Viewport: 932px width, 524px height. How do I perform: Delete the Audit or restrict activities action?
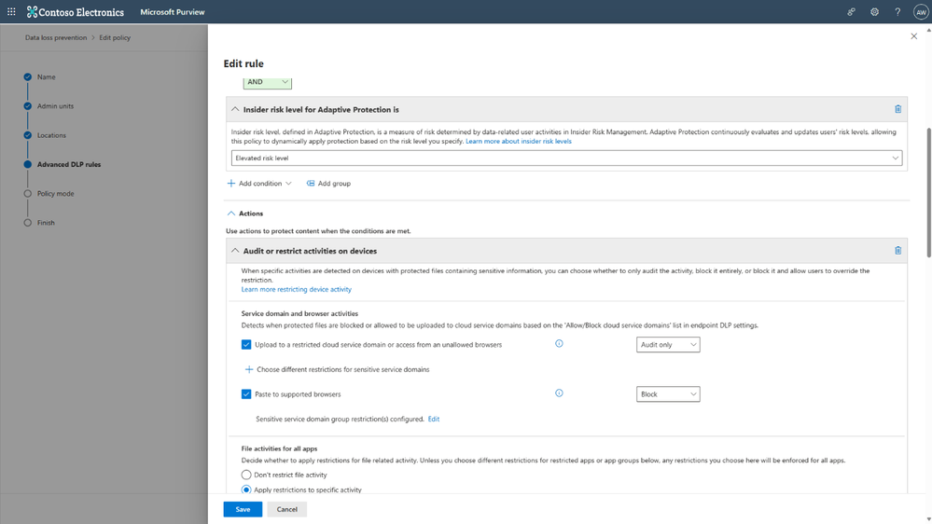tap(897, 251)
